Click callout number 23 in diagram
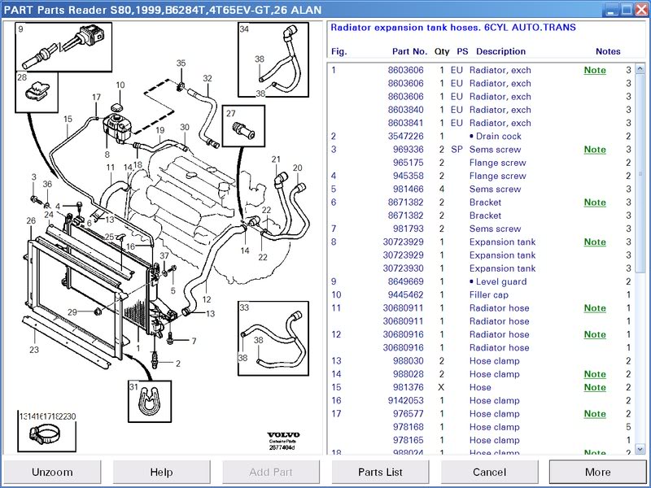The width and height of the screenshot is (651, 488). [x=34, y=350]
